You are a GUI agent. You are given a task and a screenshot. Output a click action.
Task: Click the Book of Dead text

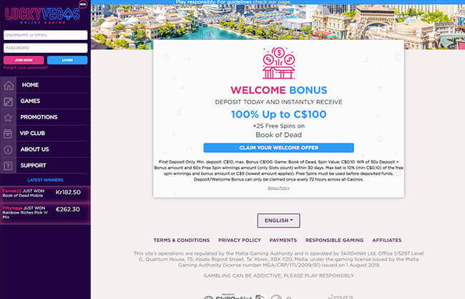point(278,135)
